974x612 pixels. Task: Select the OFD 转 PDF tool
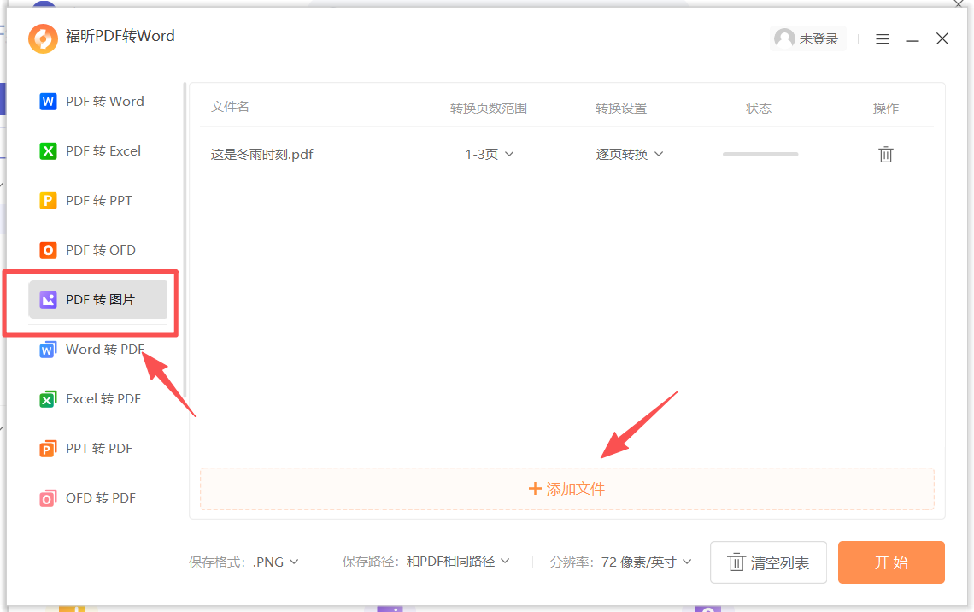(94, 497)
